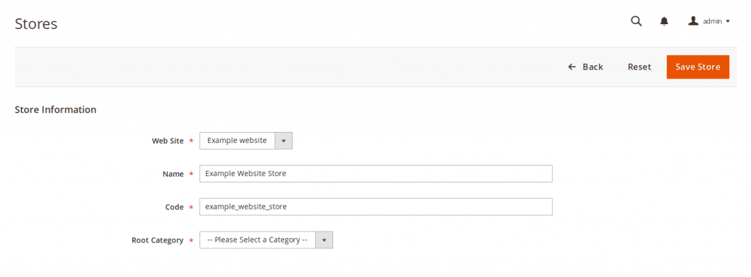
Task: Save the store with Save Store
Action: click(698, 67)
